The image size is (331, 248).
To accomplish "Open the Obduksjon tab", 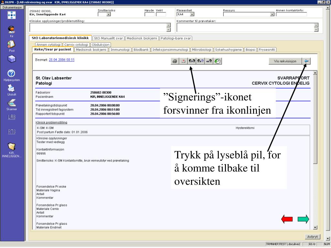I will point(101,45).
